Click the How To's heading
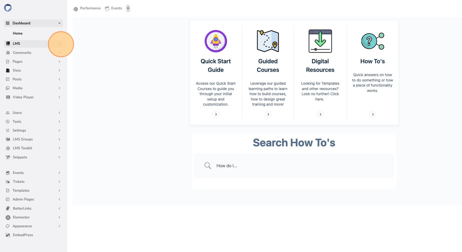Viewport: 462px width, 252px height. (x=373, y=61)
